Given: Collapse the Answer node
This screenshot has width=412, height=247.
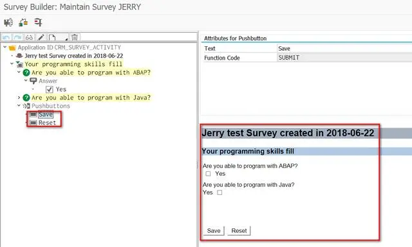Looking at the screenshot, I should 26,80.
